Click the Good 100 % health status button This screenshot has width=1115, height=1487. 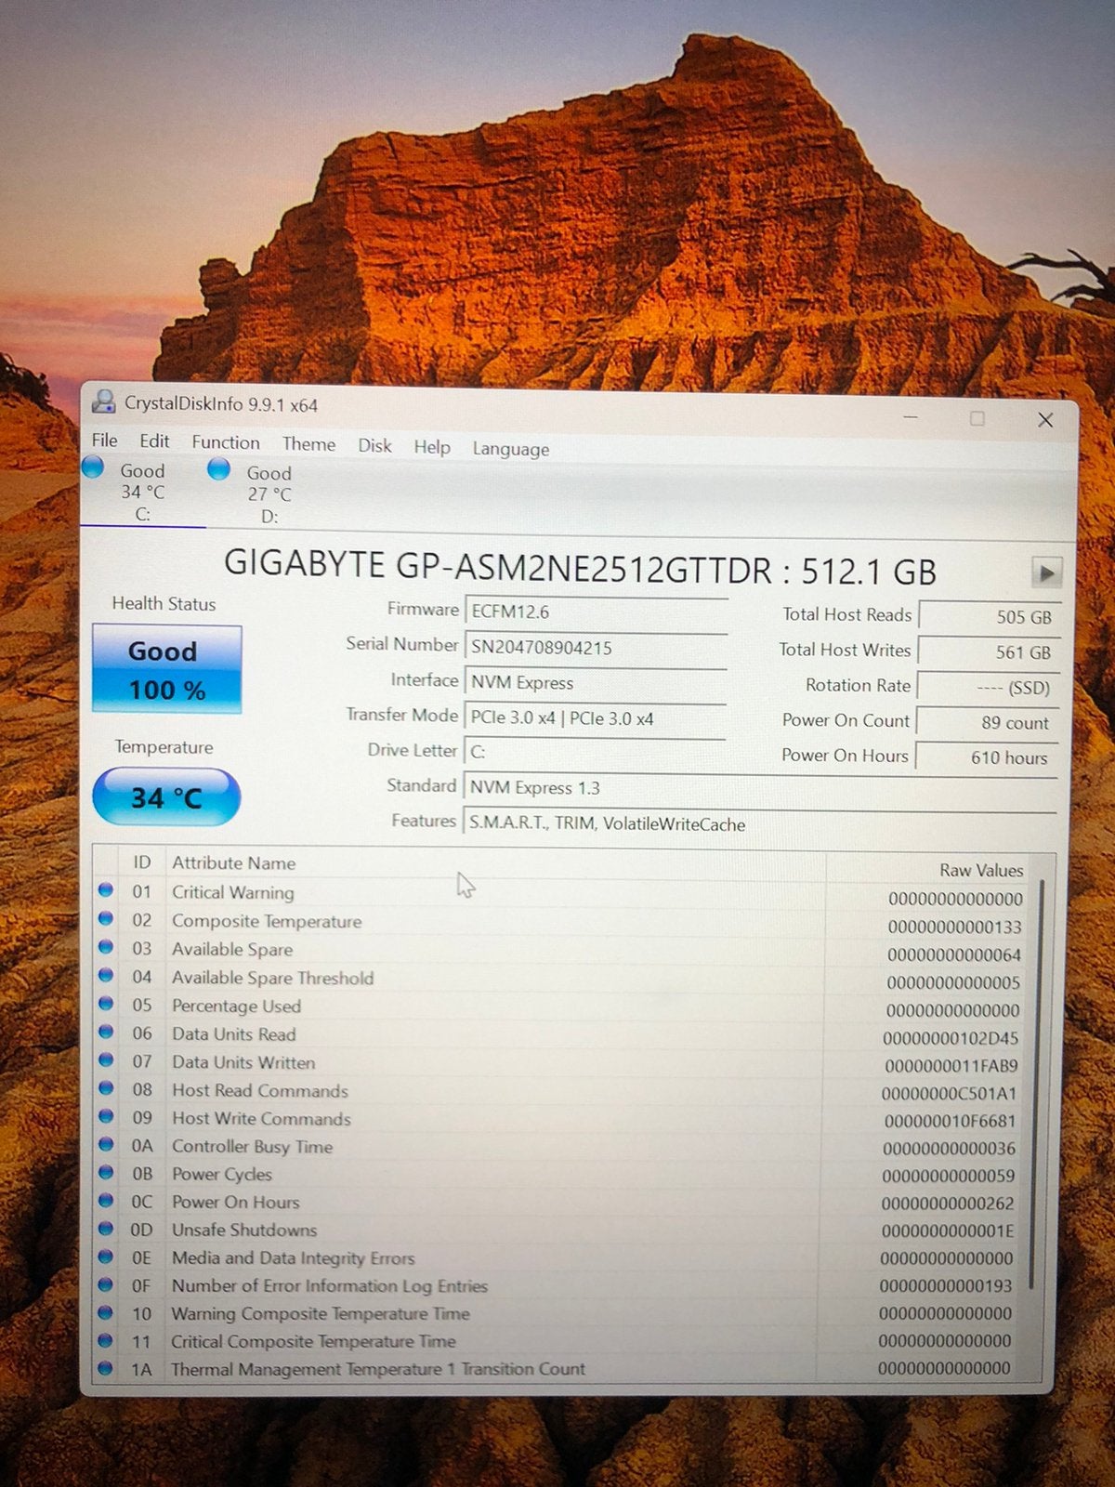click(x=166, y=669)
